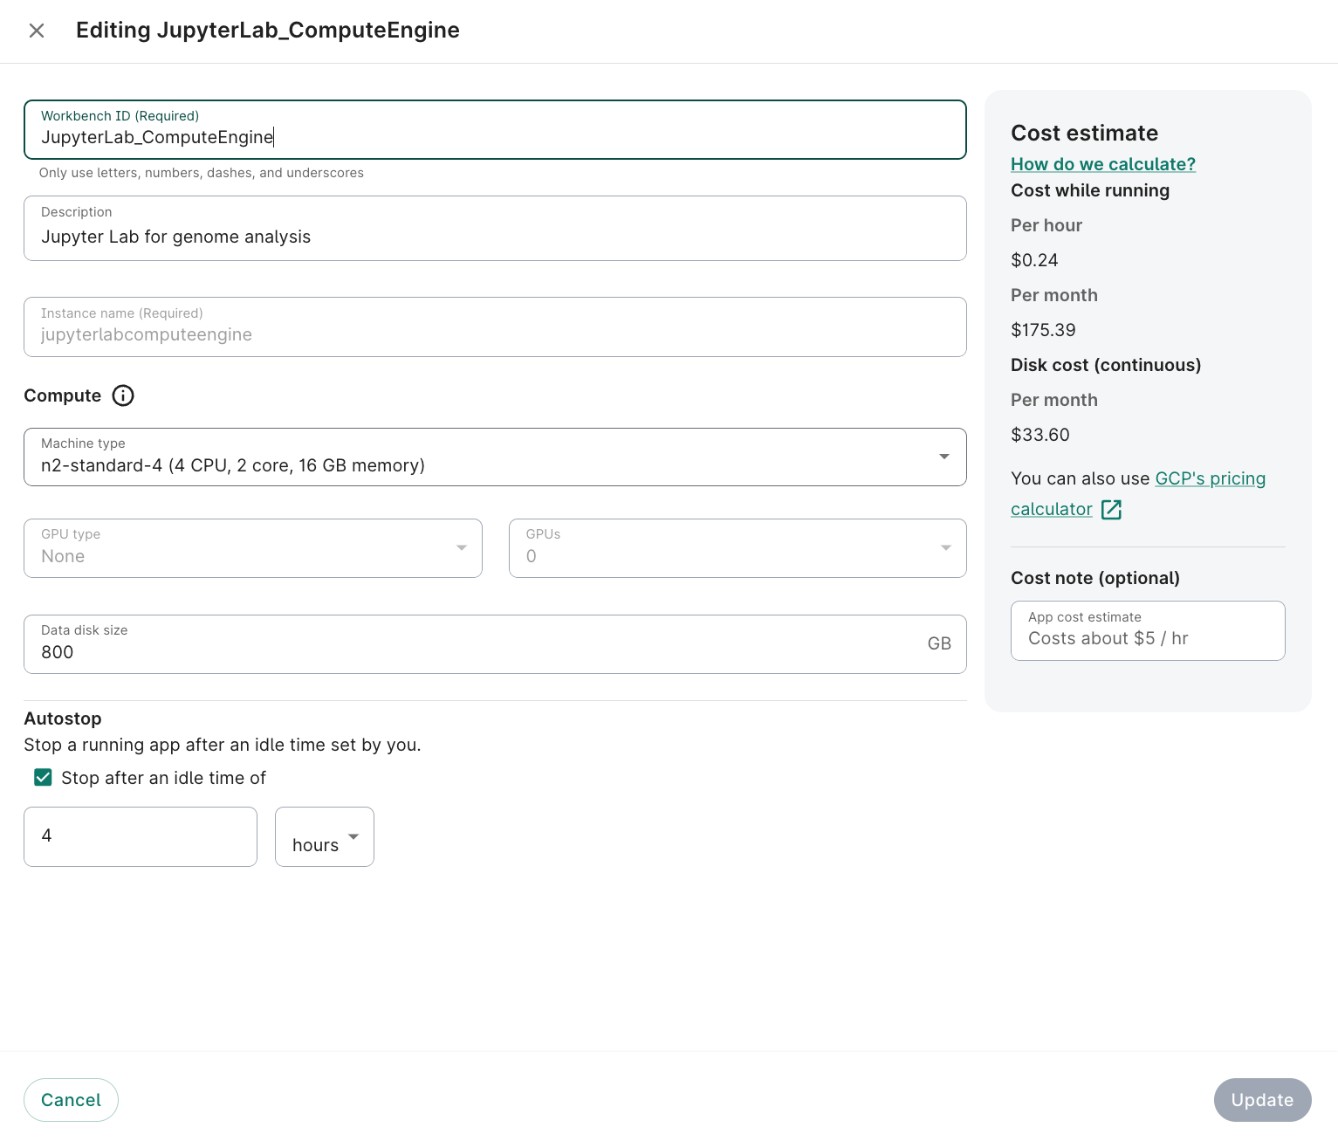Click the Only use letters helper text
Screen dimensions: 1338x1148
click(202, 173)
